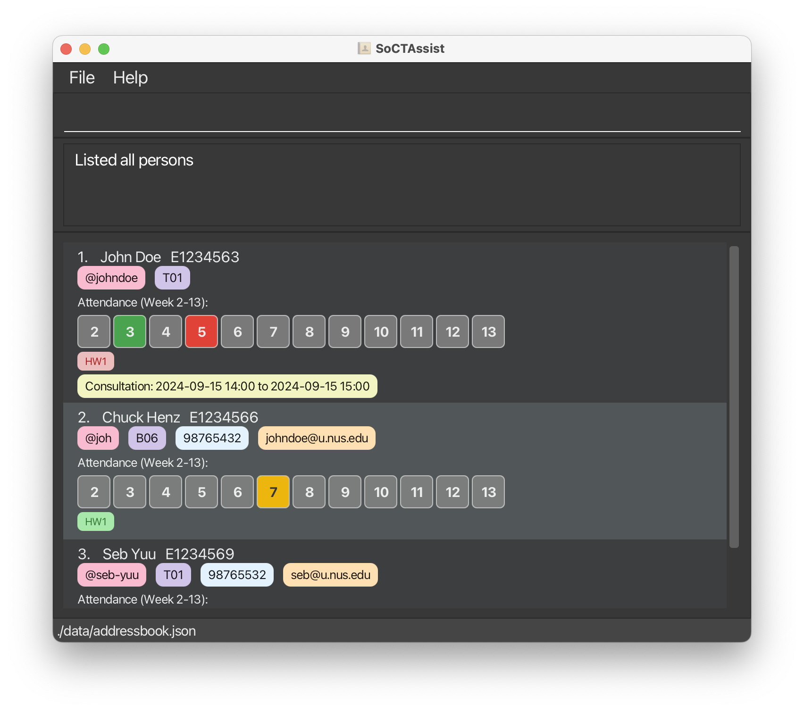Click the @seb-yuu Telegram tag
Image resolution: width=804 pixels, height=712 pixels.
[x=112, y=575]
